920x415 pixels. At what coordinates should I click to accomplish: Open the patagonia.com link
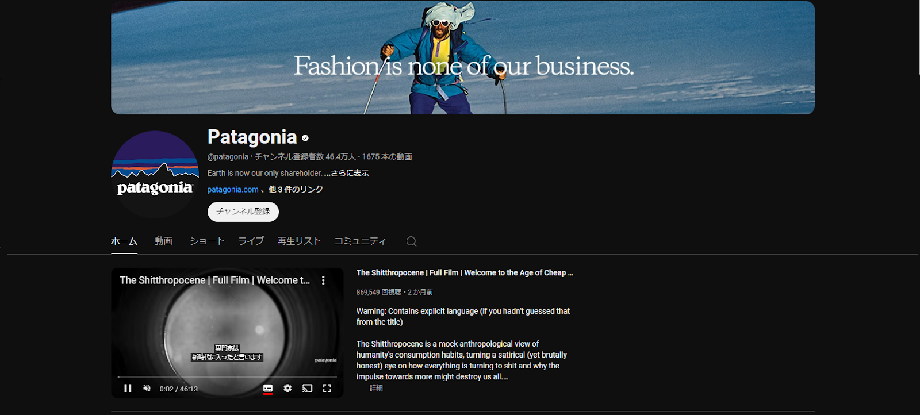(233, 190)
